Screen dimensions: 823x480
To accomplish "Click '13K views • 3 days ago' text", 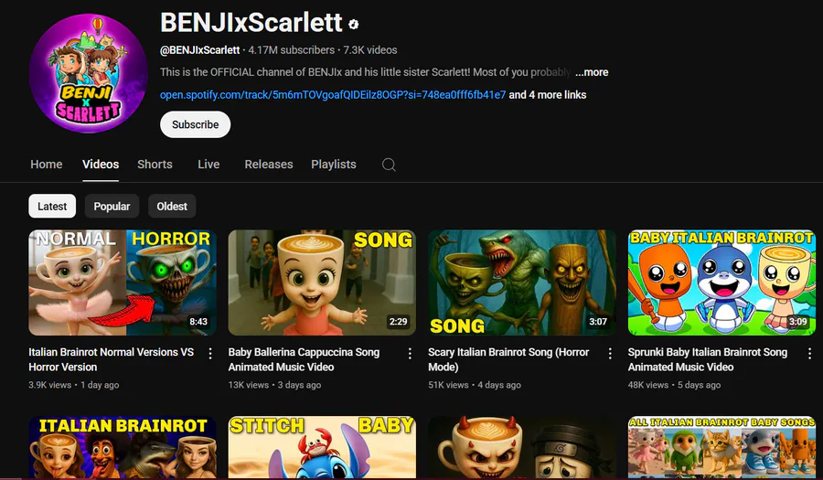I will 274,385.
